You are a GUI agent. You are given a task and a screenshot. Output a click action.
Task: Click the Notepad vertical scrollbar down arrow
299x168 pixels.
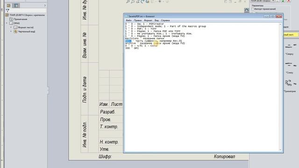pyautogui.click(x=280, y=150)
